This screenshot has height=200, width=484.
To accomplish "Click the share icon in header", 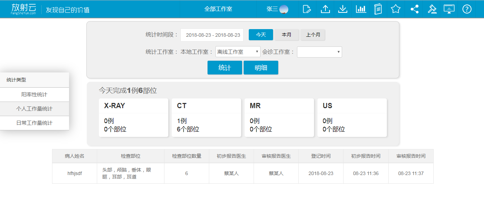I will (x=414, y=9).
